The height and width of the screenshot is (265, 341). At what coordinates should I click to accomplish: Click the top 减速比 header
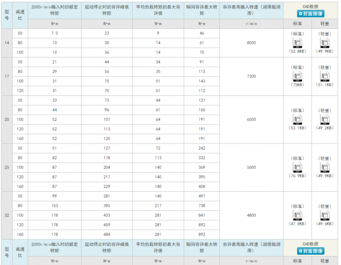click(x=20, y=15)
